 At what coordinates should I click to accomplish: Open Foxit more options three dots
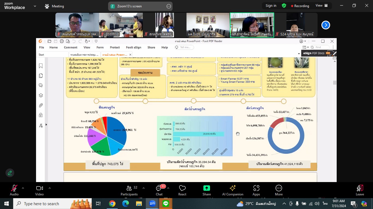pyautogui.click(x=333, y=47)
